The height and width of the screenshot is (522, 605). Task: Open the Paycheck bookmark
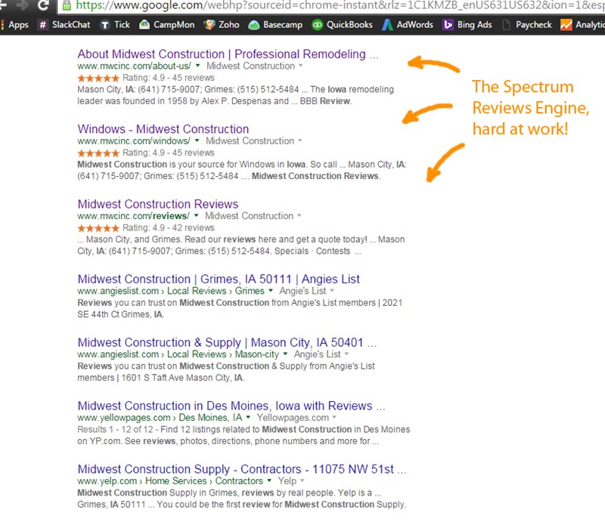tap(526, 24)
